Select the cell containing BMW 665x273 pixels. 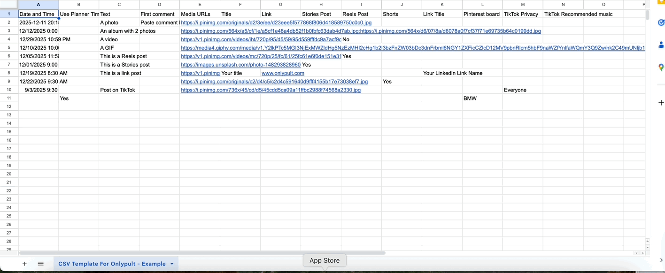pyautogui.click(x=482, y=99)
